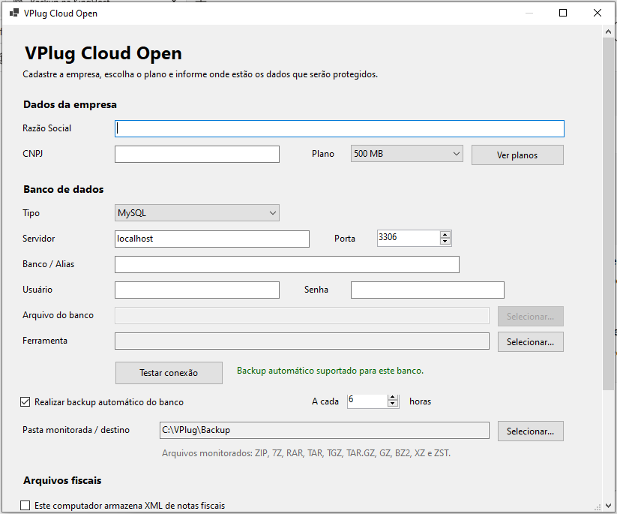The image size is (617, 514).
Task: Click the Porta field showing 3306
Action: pos(408,238)
